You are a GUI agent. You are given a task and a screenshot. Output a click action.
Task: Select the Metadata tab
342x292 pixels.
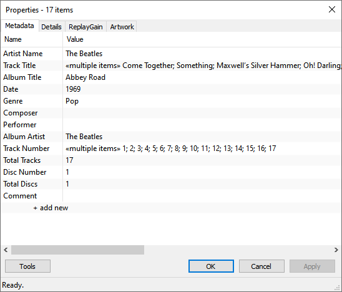(19, 26)
